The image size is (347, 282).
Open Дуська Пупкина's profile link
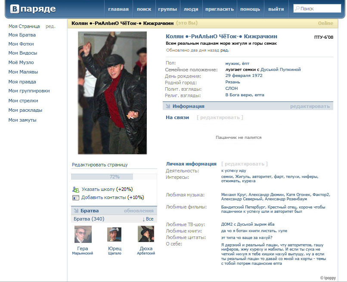coord(281,69)
